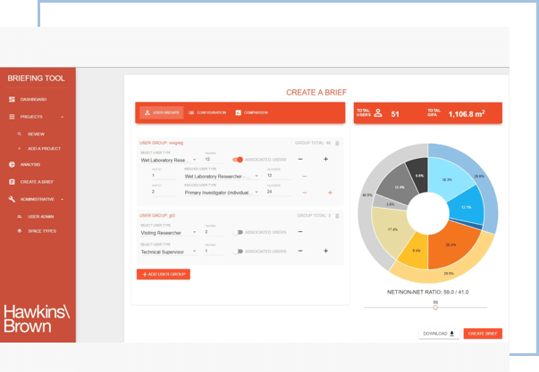Click the orange plus next to Primary Investigator
Viewport: 539px width, 372px height.
click(x=330, y=192)
